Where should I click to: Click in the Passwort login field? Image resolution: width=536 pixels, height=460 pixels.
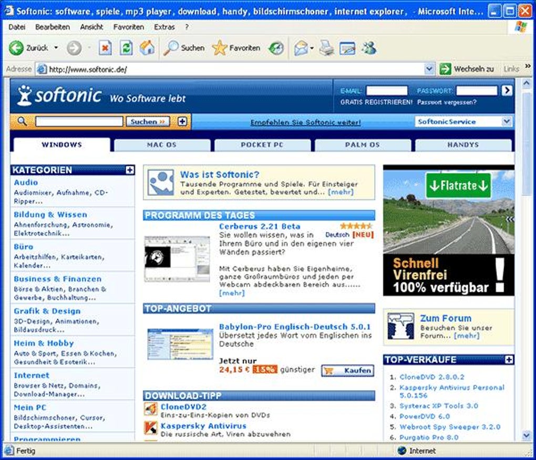pyautogui.click(x=477, y=91)
